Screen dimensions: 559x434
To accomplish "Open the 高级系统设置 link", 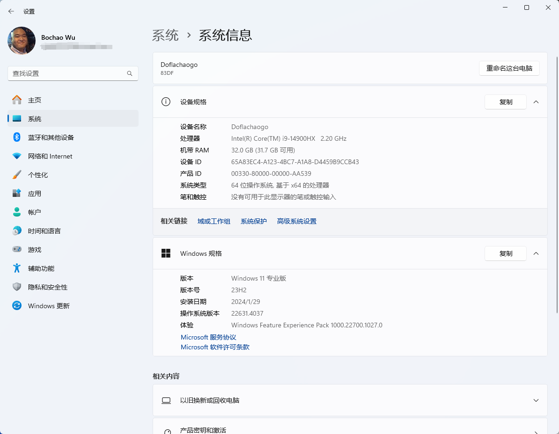I will 297,221.
